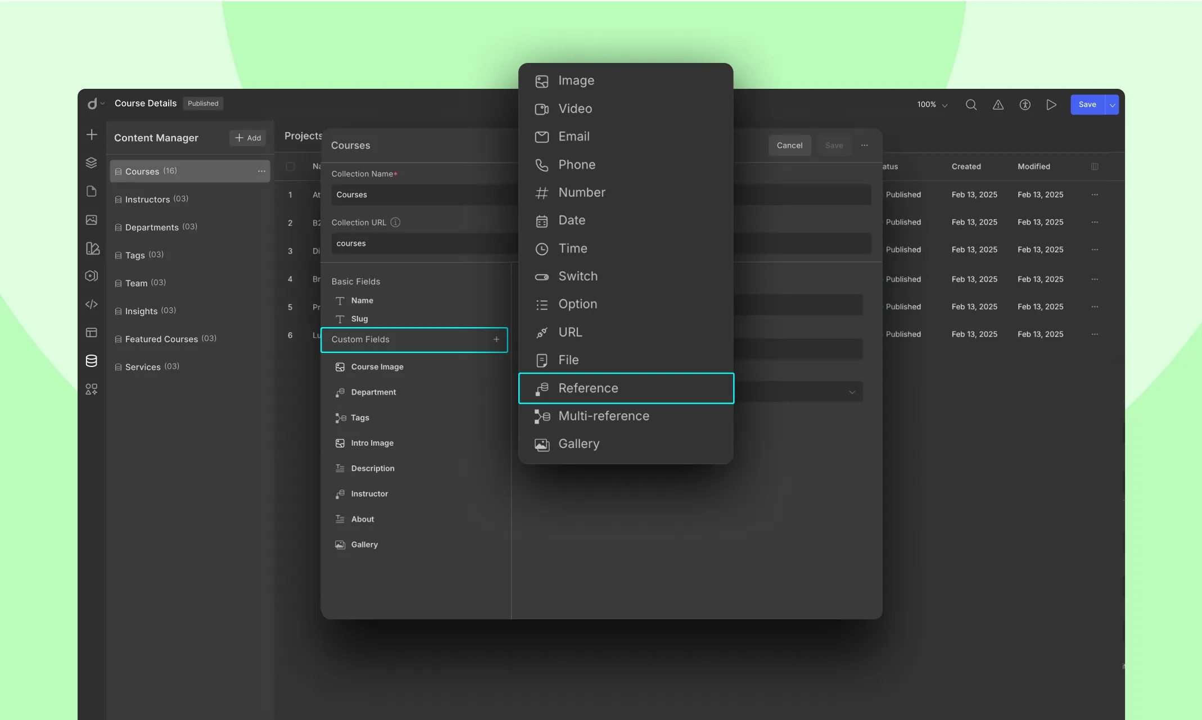1202x720 pixels.
Task: Open the components hexagon icon in sidebar
Action: coord(92,276)
